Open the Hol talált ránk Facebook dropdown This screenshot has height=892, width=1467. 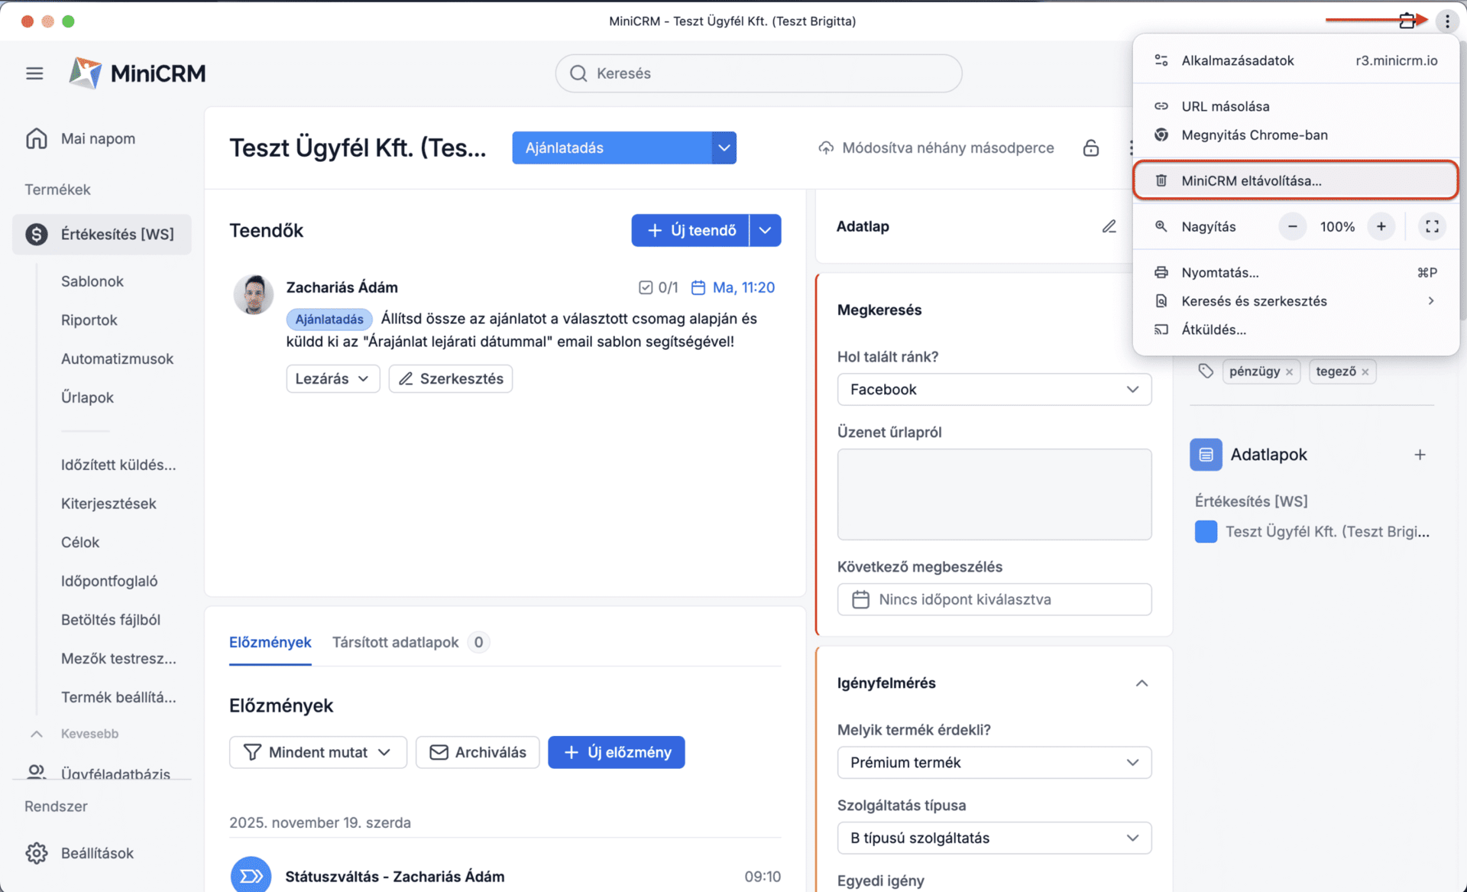coord(993,390)
